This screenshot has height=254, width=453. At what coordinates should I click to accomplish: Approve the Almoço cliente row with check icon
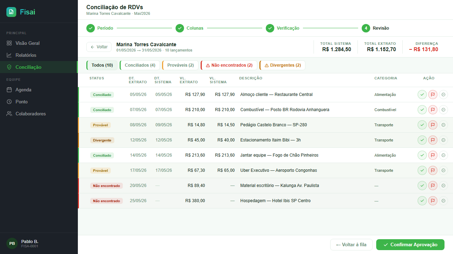click(x=422, y=95)
